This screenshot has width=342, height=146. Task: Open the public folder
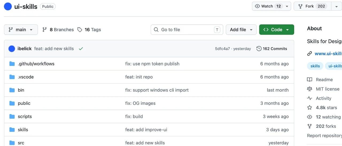24,103
